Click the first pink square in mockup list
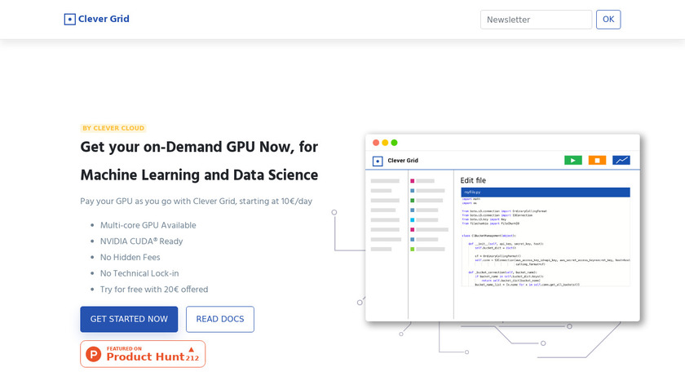This screenshot has height=385, width=685. (x=413, y=180)
